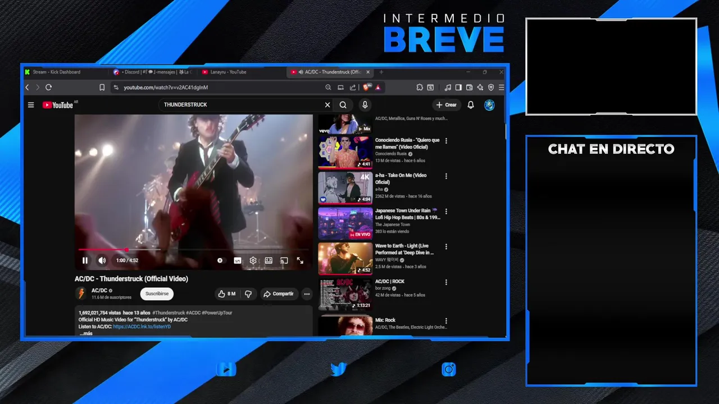The image size is (719, 404).
Task: Go to the YouTube home logo
Action: (58, 105)
